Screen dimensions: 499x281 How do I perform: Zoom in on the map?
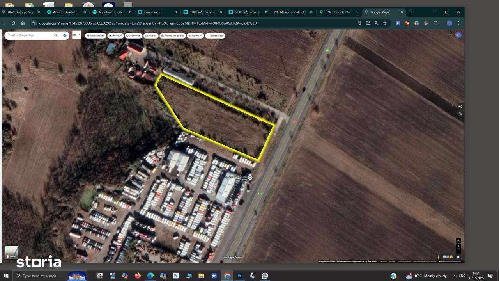458,246
